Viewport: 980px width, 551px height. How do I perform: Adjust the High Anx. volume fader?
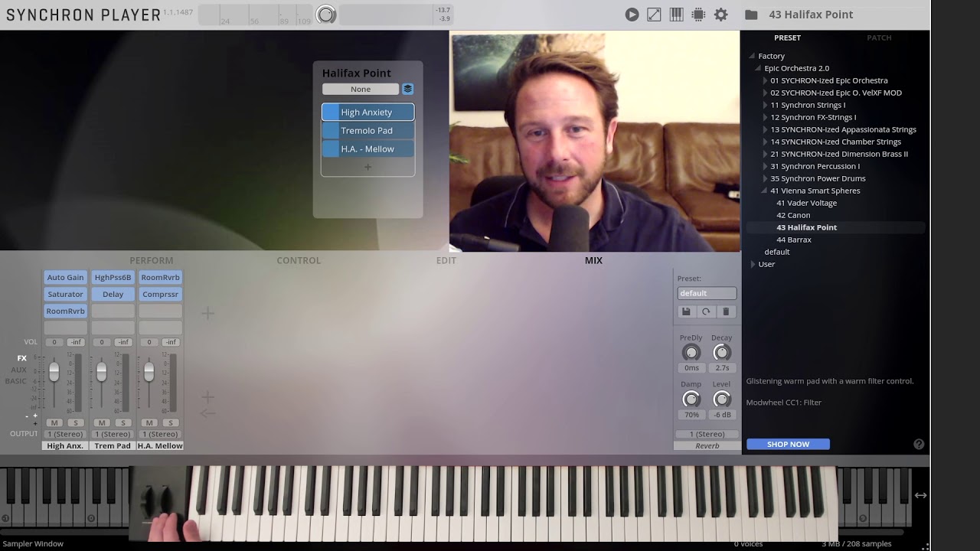pos(54,372)
